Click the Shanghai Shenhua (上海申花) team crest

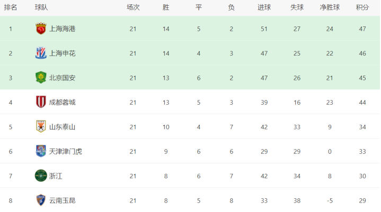[x=41, y=53]
